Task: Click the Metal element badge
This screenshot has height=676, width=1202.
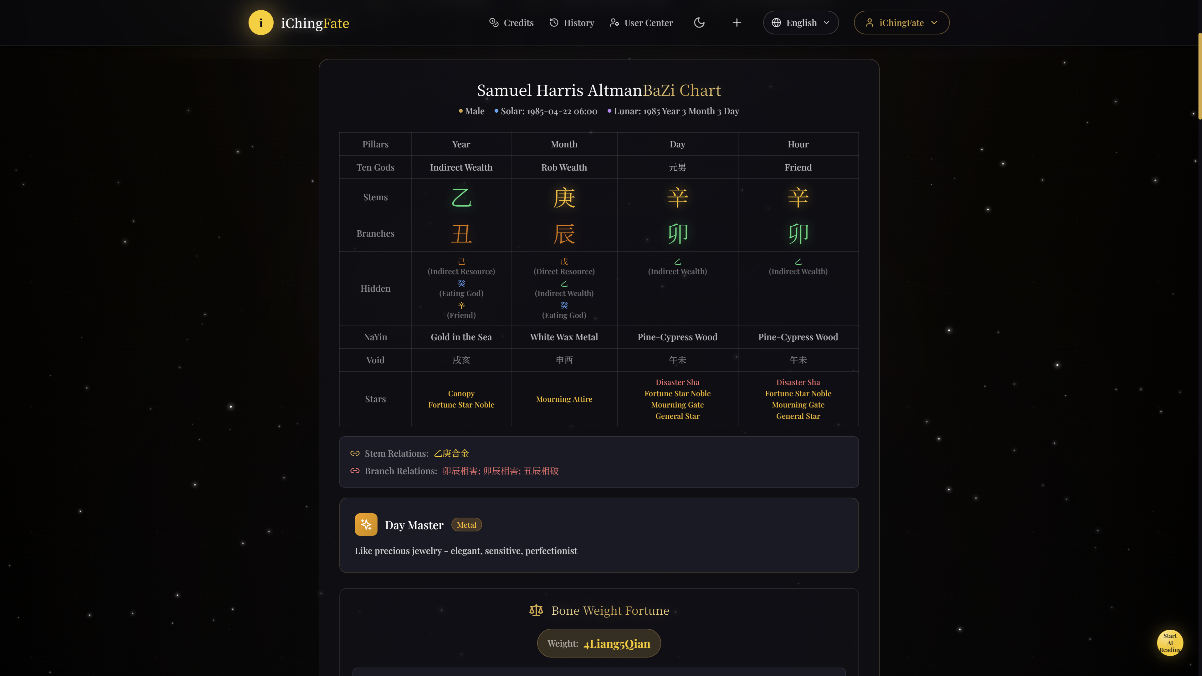Action: pyautogui.click(x=466, y=525)
